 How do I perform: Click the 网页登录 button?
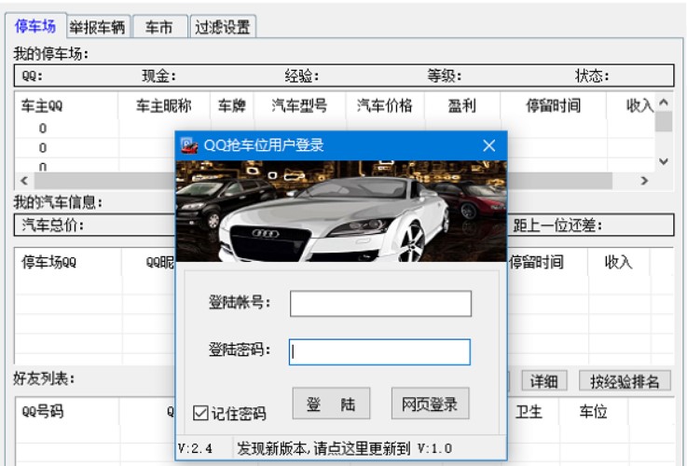click(x=430, y=404)
